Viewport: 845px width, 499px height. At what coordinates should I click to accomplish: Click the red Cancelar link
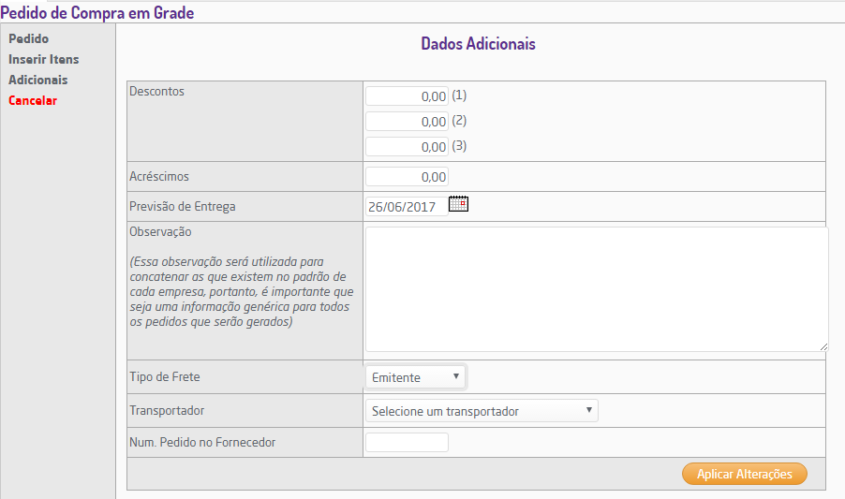click(x=33, y=101)
